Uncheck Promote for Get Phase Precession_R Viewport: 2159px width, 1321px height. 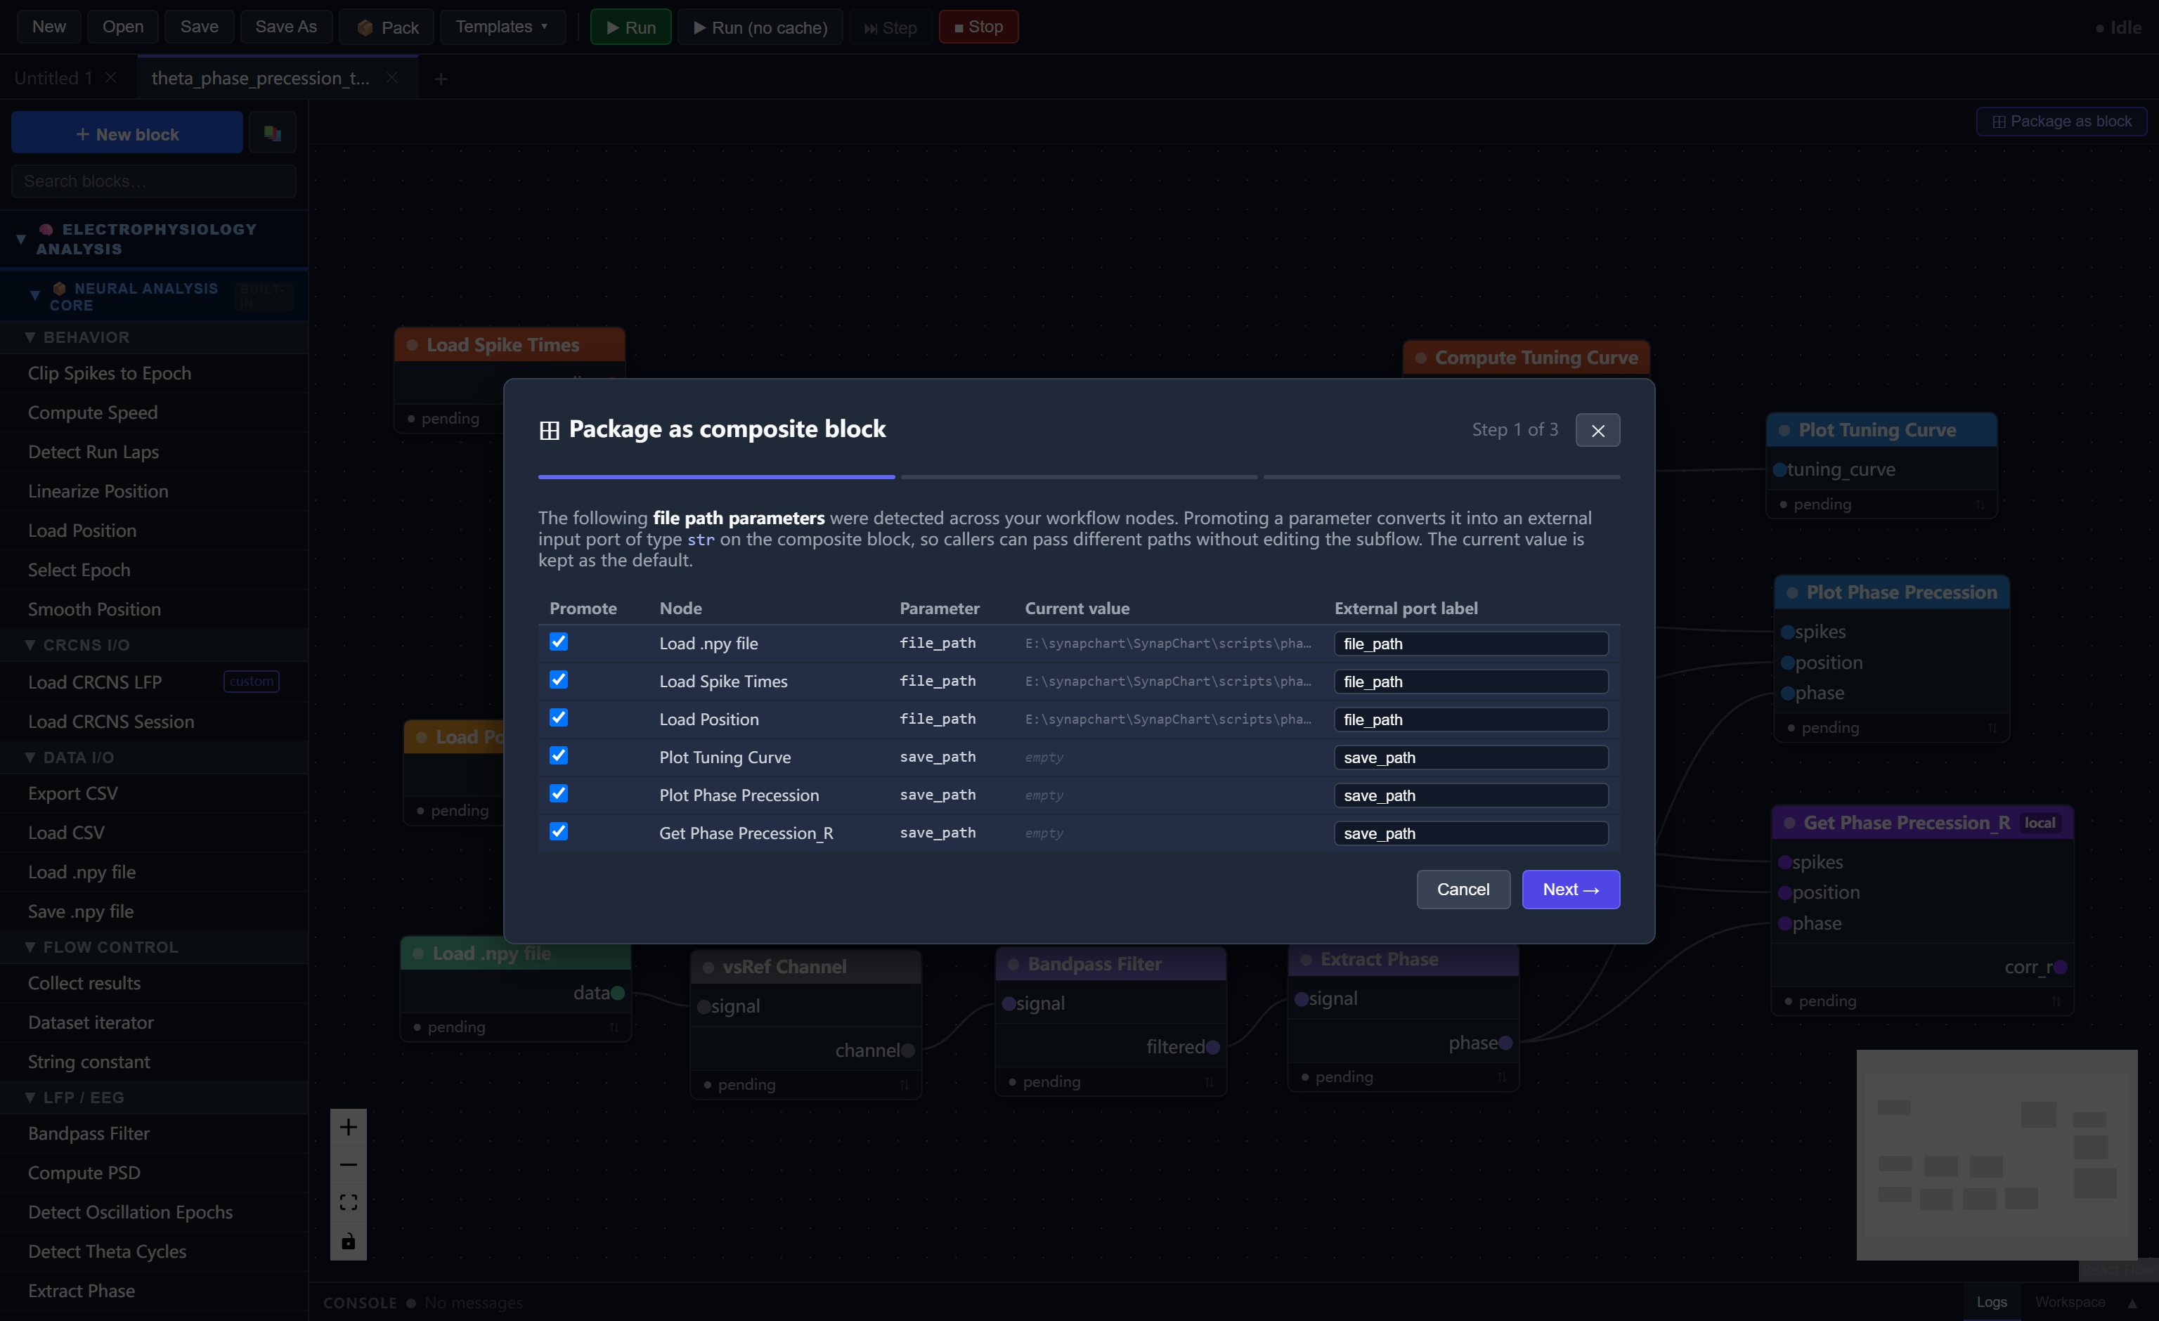(558, 831)
